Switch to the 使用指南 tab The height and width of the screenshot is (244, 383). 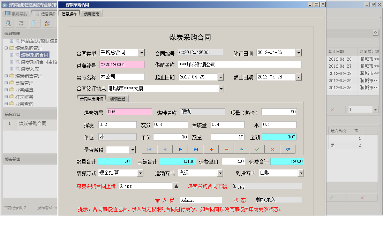[x=91, y=14]
